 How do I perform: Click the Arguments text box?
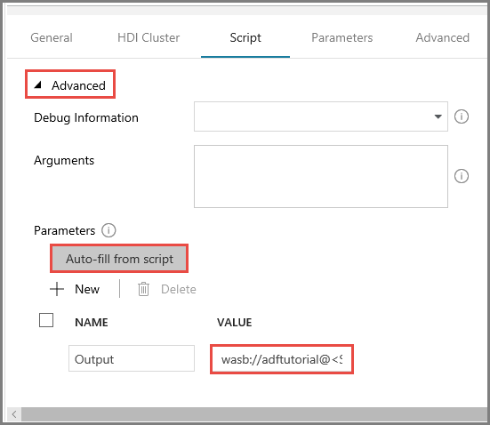pyautogui.click(x=321, y=176)
